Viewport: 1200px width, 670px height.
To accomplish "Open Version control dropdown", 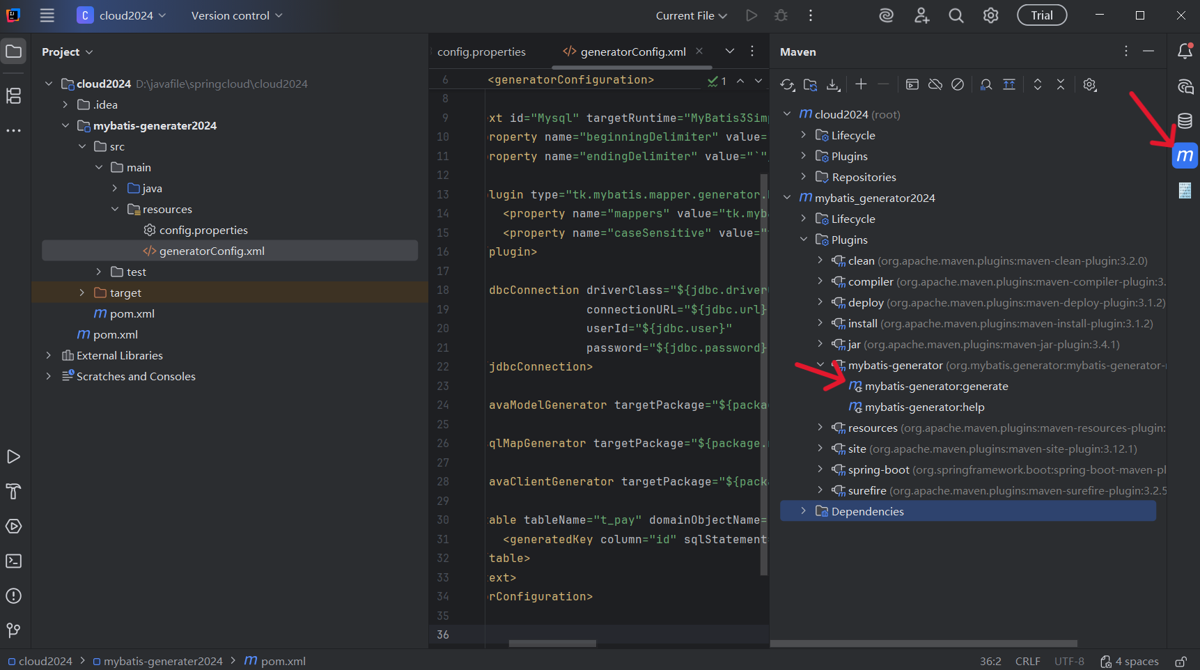I will 237,15.
